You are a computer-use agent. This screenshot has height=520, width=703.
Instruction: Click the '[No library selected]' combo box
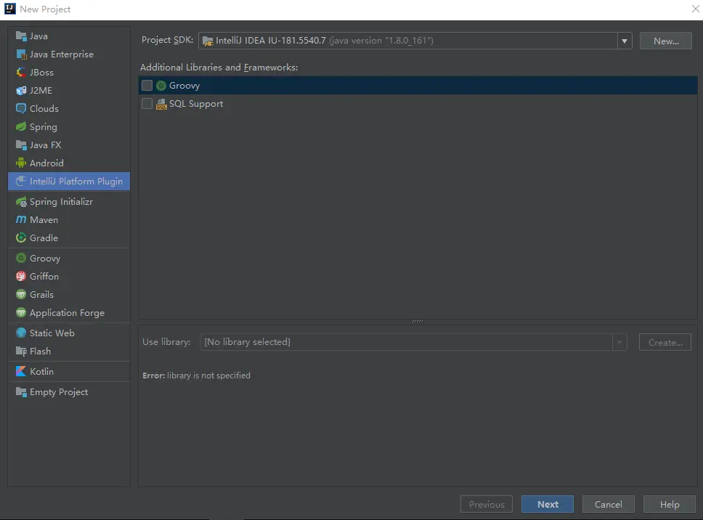(413, 343)
